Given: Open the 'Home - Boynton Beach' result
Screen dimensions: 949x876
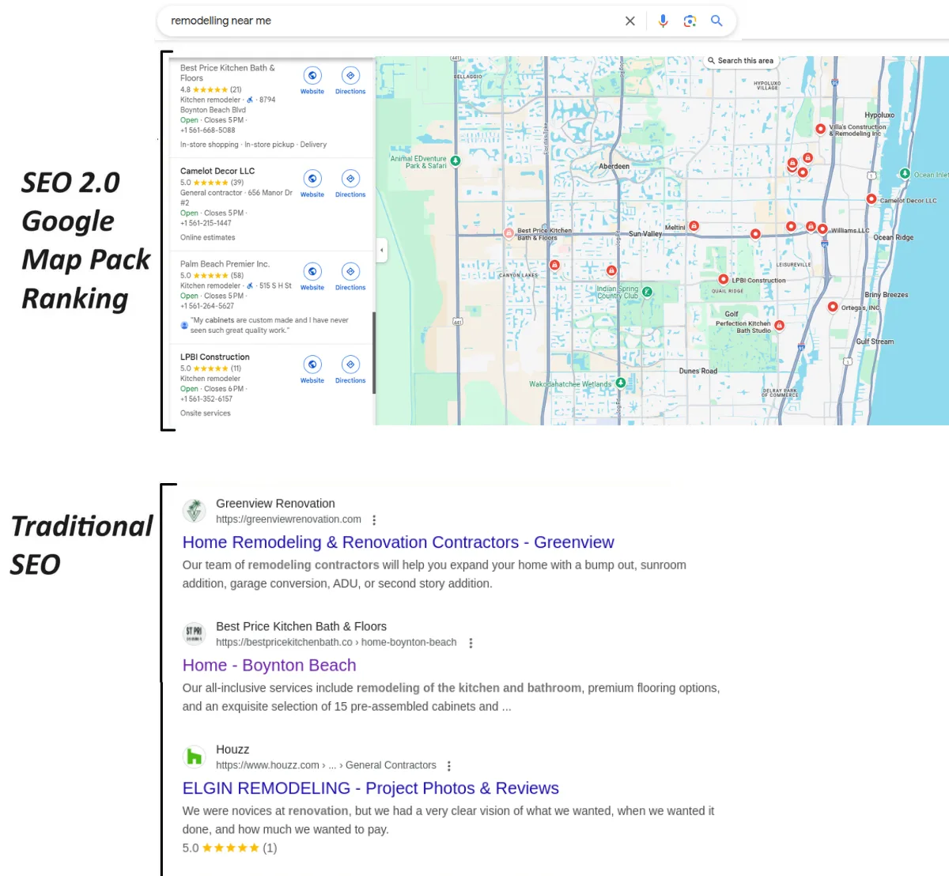Looking at the screenshot, I should click(269, 666).
